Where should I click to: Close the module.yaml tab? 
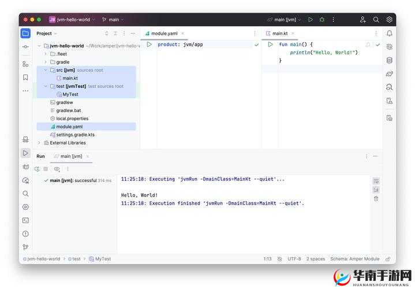182,34
